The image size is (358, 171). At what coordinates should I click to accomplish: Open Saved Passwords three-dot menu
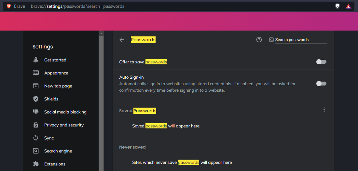click(x=324, y=110)
